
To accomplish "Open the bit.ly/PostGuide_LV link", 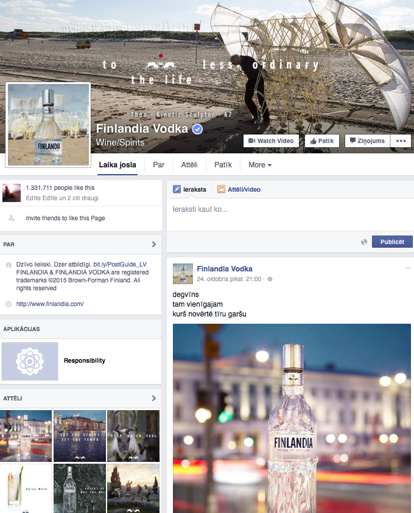I will coord(120,264).
